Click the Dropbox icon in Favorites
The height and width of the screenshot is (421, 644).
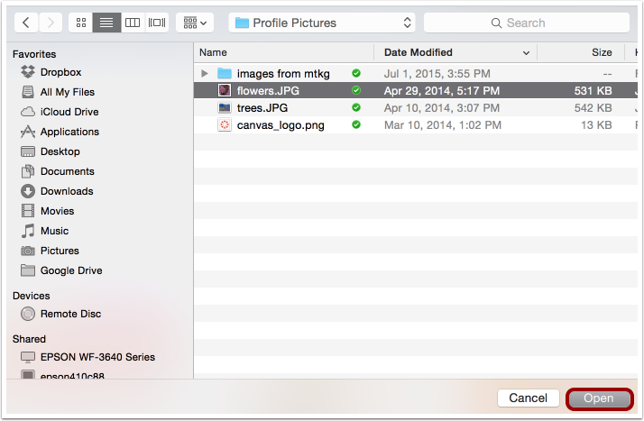28,72
